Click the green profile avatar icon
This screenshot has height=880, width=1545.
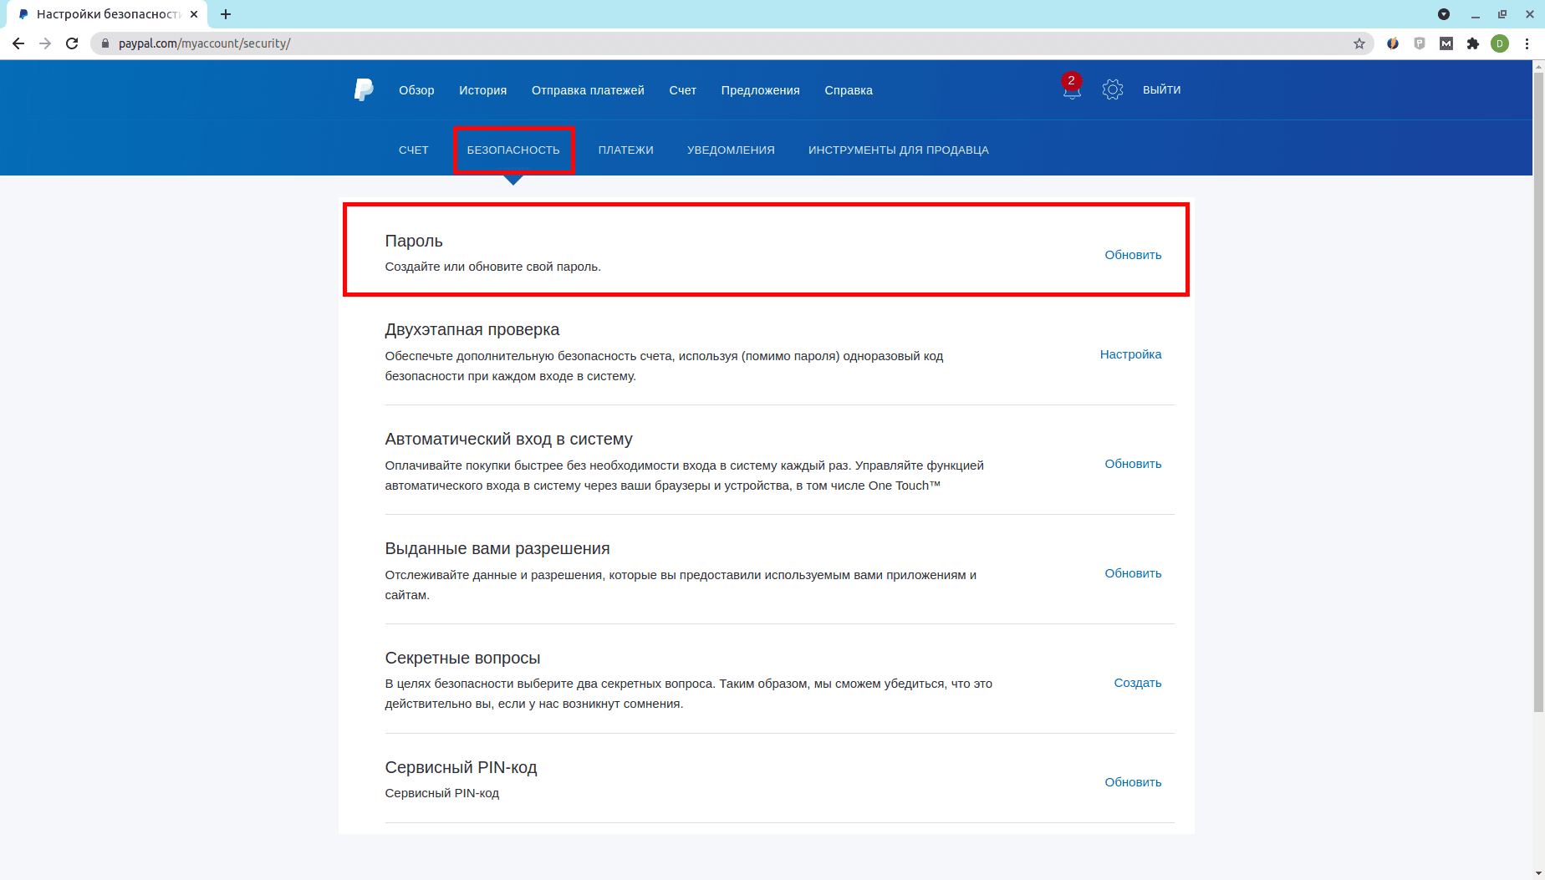1500,43
